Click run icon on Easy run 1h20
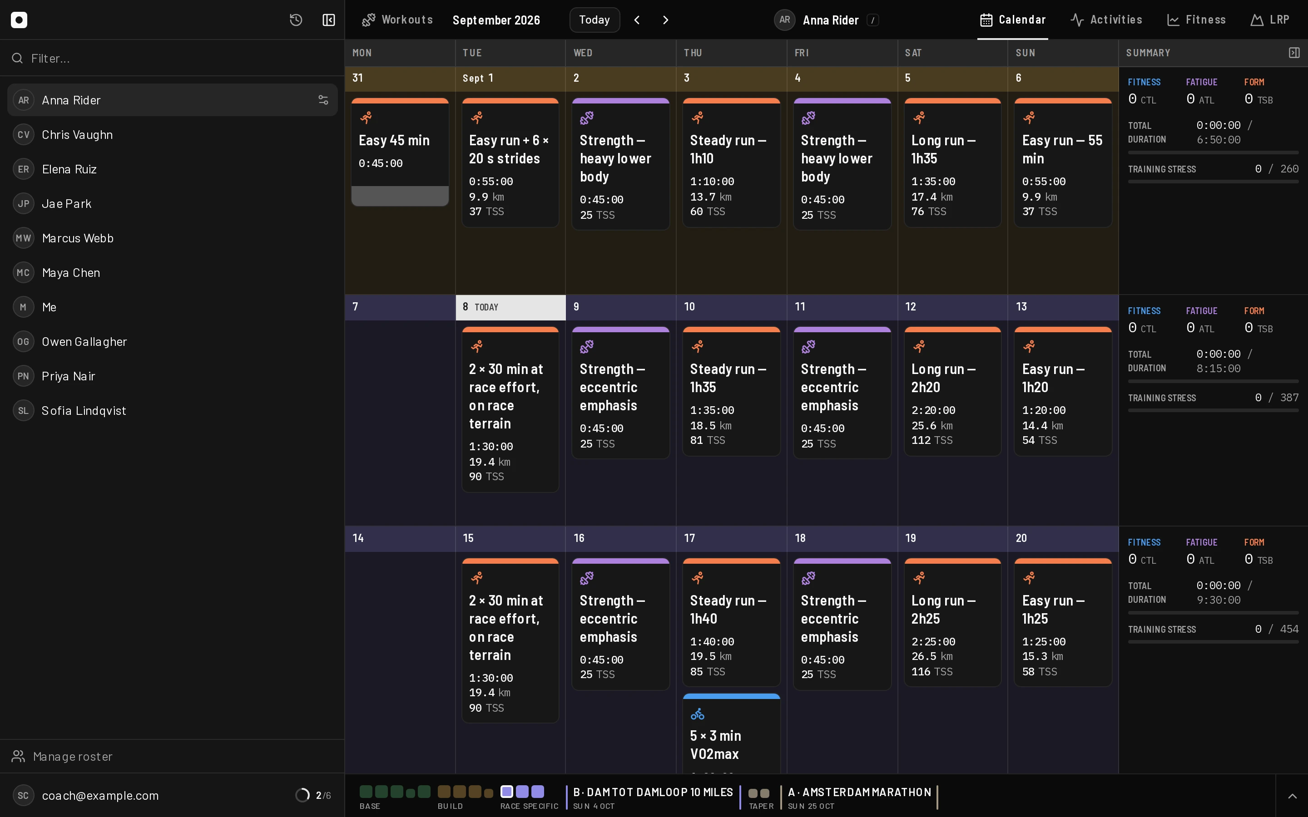 pyautogui.click(x=1029, y=346)
